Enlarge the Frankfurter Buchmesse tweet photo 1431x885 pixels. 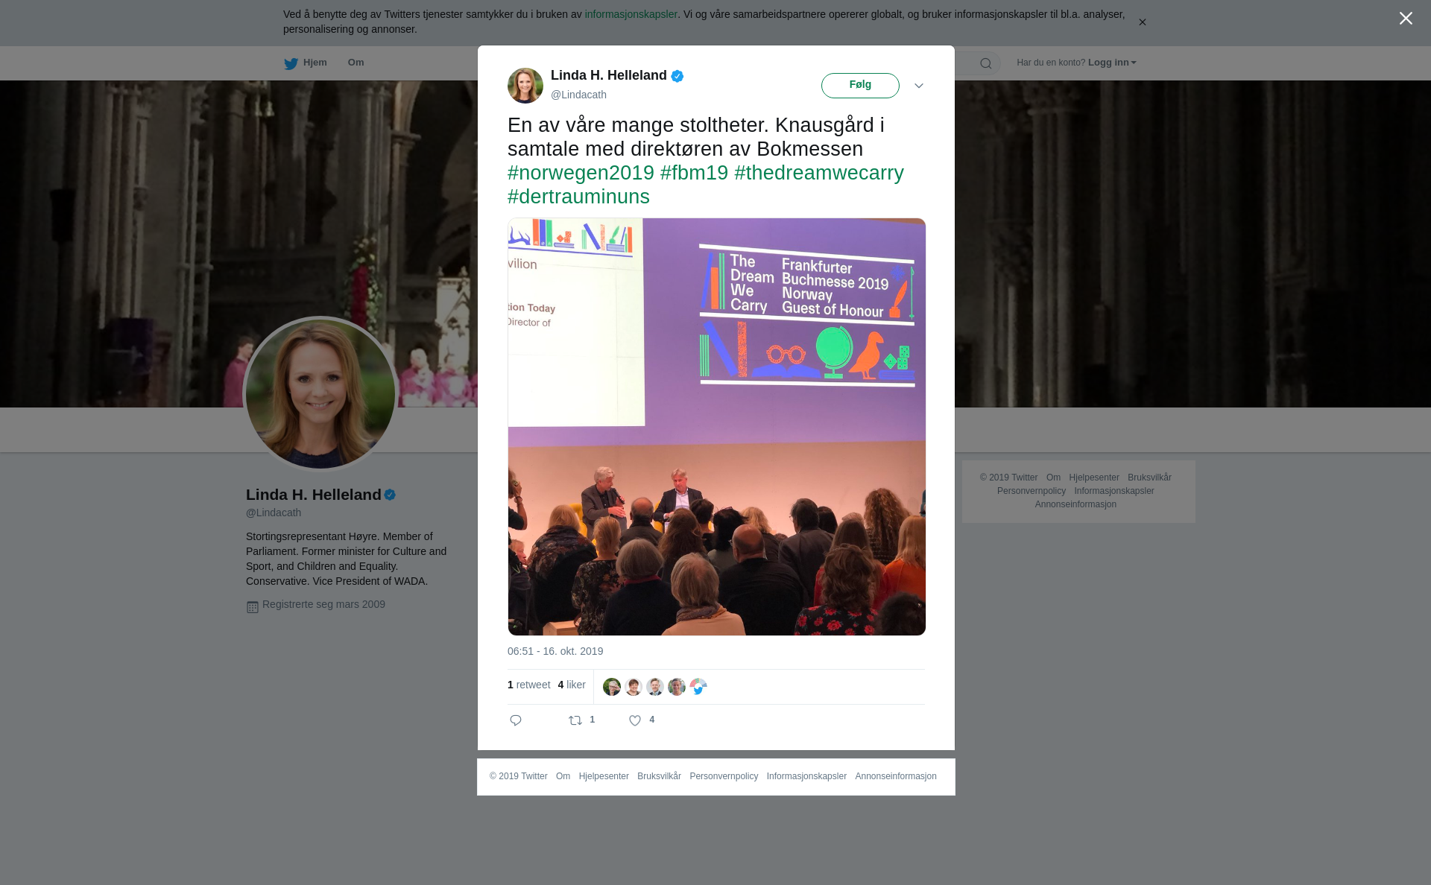pos(716,427)
